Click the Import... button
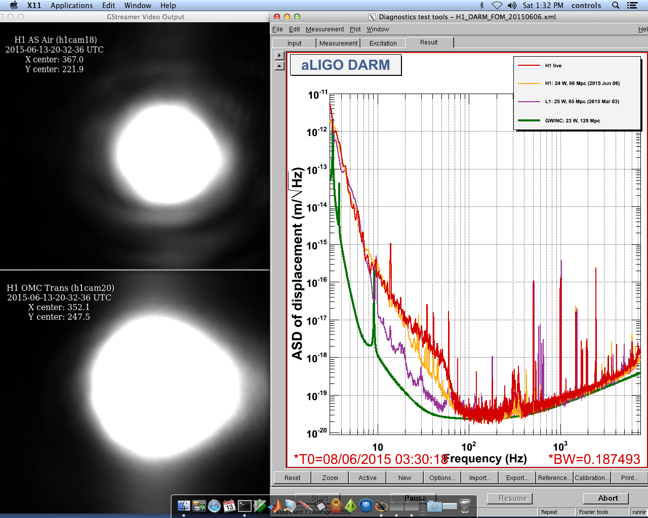648x518 pixels. pyautogui.click(x=479, y=478)
